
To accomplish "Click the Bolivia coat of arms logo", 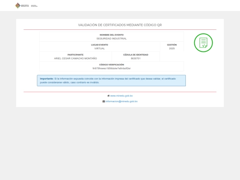I will (x=18, y=5).
